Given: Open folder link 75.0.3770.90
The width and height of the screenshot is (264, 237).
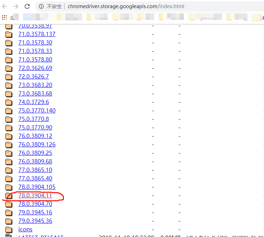Looking at the screenshot, I should coord(35,127).
